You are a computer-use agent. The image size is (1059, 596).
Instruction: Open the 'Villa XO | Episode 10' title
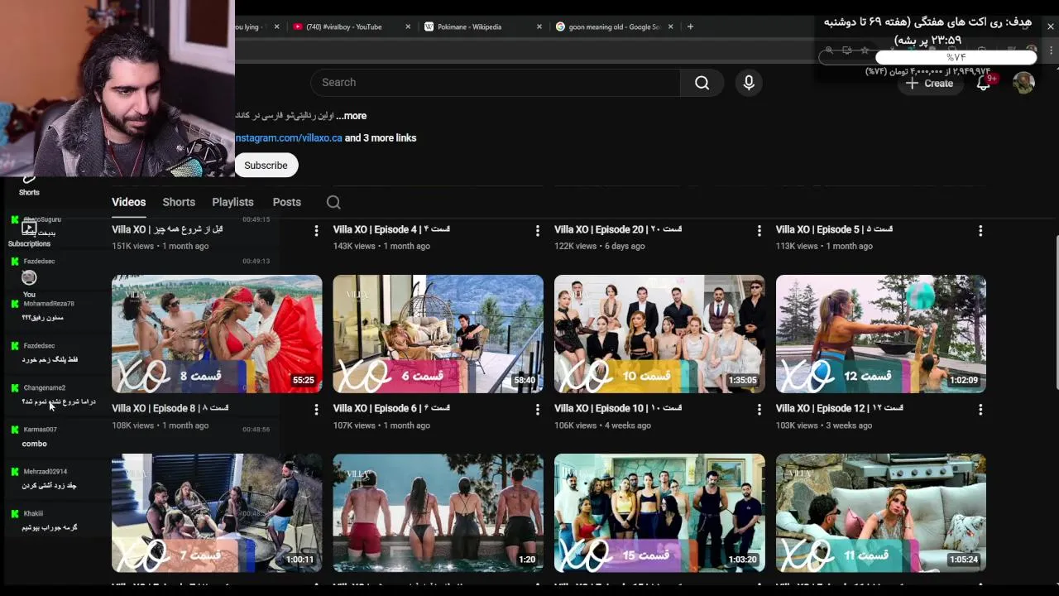(618, 408)
